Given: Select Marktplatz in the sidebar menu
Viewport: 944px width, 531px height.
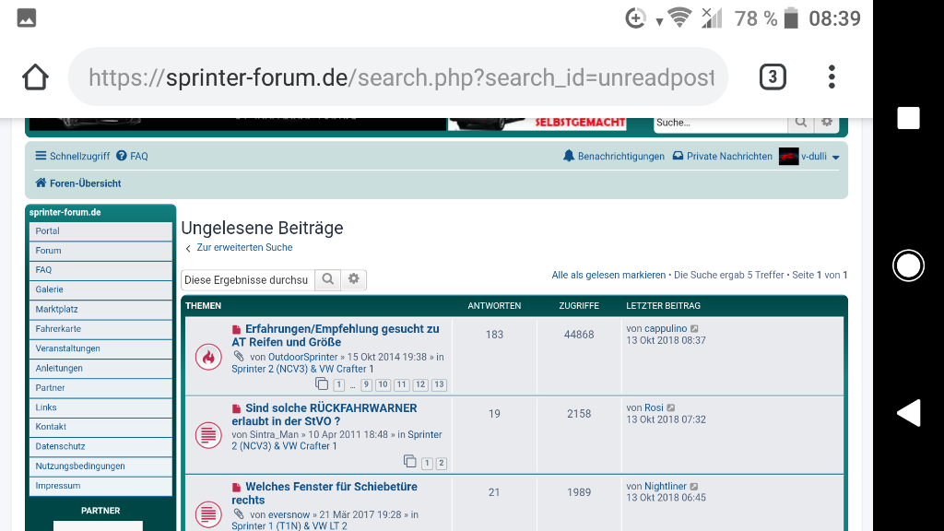Looking at the screenshot, I should (57, 310).
